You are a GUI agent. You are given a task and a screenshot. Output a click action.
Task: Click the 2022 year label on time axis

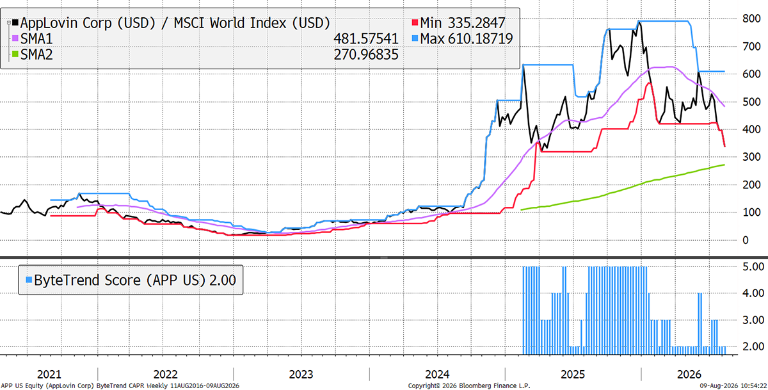point(165,374)
